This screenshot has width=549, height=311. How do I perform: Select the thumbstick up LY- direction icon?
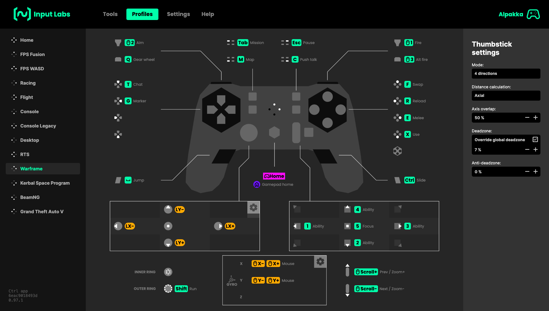click(x=168, y=210)
